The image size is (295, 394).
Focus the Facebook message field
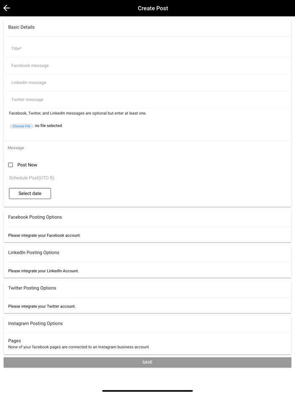point(147,66)
